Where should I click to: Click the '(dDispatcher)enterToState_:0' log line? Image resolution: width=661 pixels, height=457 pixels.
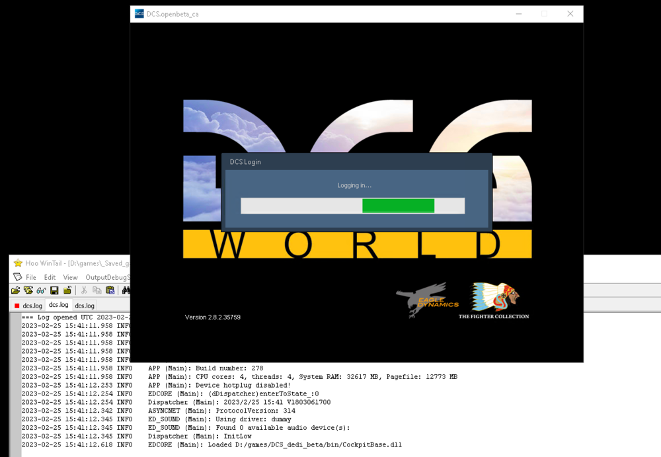tap(170, 394)
